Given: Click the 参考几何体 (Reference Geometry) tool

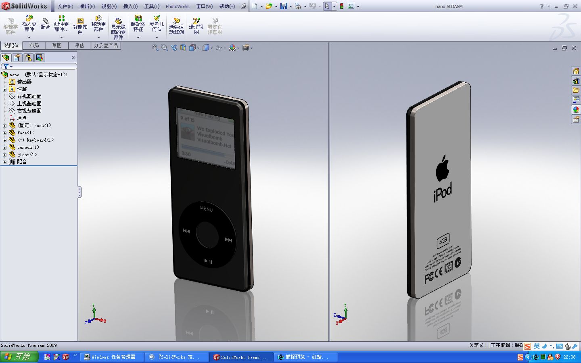Looking at the screenshot, I should pos(157,23).
